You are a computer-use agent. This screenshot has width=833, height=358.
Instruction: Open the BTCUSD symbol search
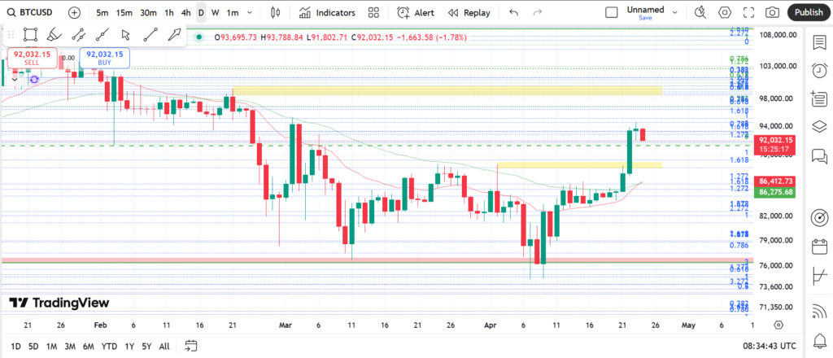tap(31, 12)
